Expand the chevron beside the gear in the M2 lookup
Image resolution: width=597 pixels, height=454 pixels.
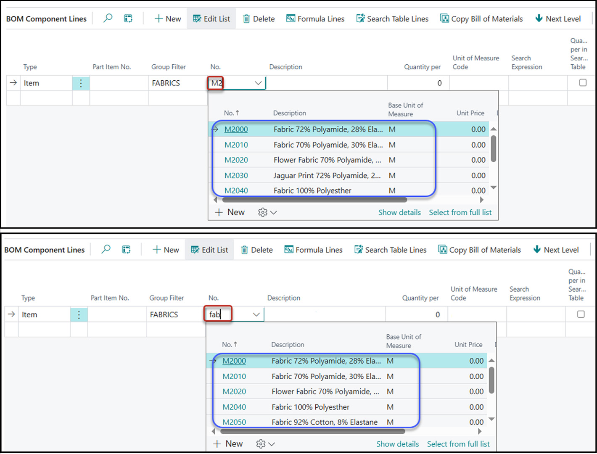pos(274,213)
